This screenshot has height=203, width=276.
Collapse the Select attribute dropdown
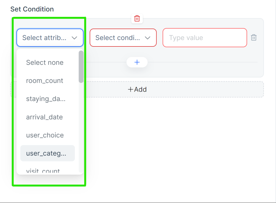pyautogui.click(x=50, y=38)
